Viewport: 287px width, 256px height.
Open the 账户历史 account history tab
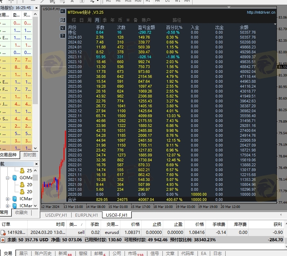pyautogui.click(x=43, y=253)
